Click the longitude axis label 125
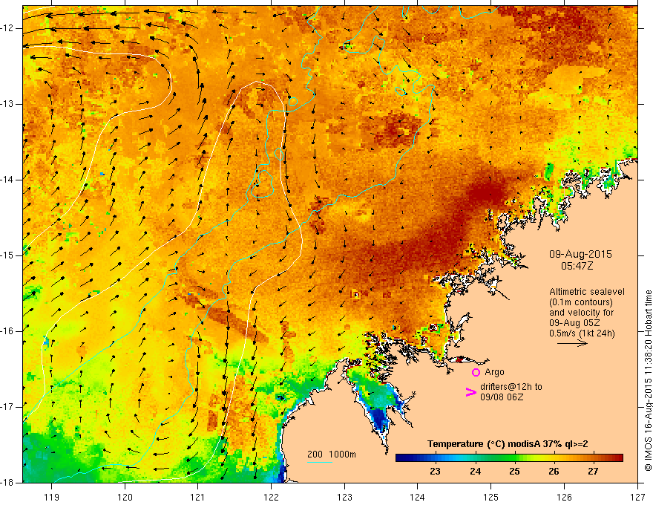The height and width of the screenshot is (505, 653). click(x=491, y=497)
